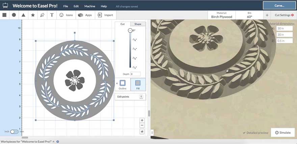Viewport: 297px width, 144px height.
Task: Open the File menu
Action: 65,6
